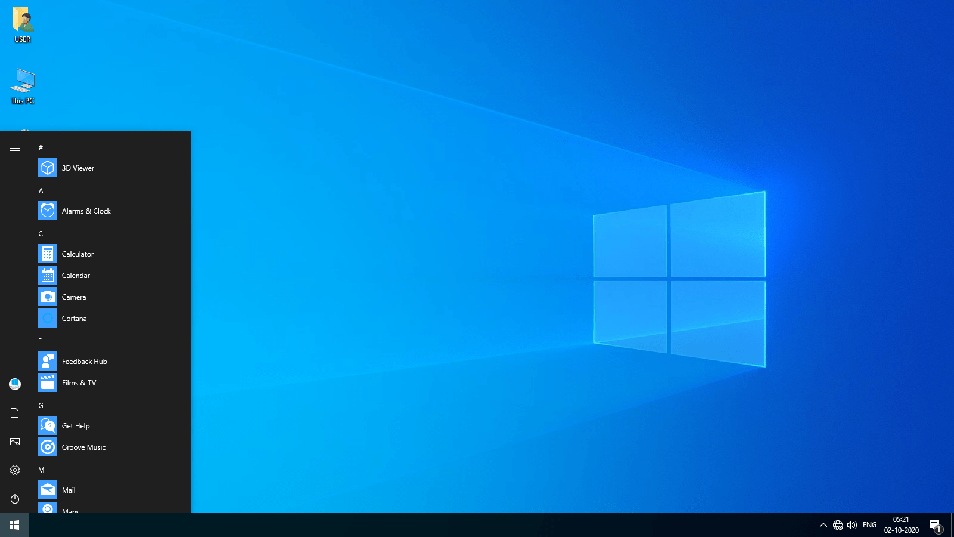Select the USER folder on the desktop
954x537 pixels.
[x=23, y=26]
